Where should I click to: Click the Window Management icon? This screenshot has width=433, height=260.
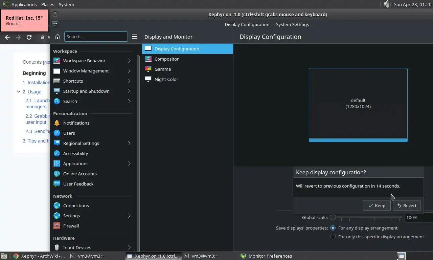pyautogui.click(x=57, y=71)
